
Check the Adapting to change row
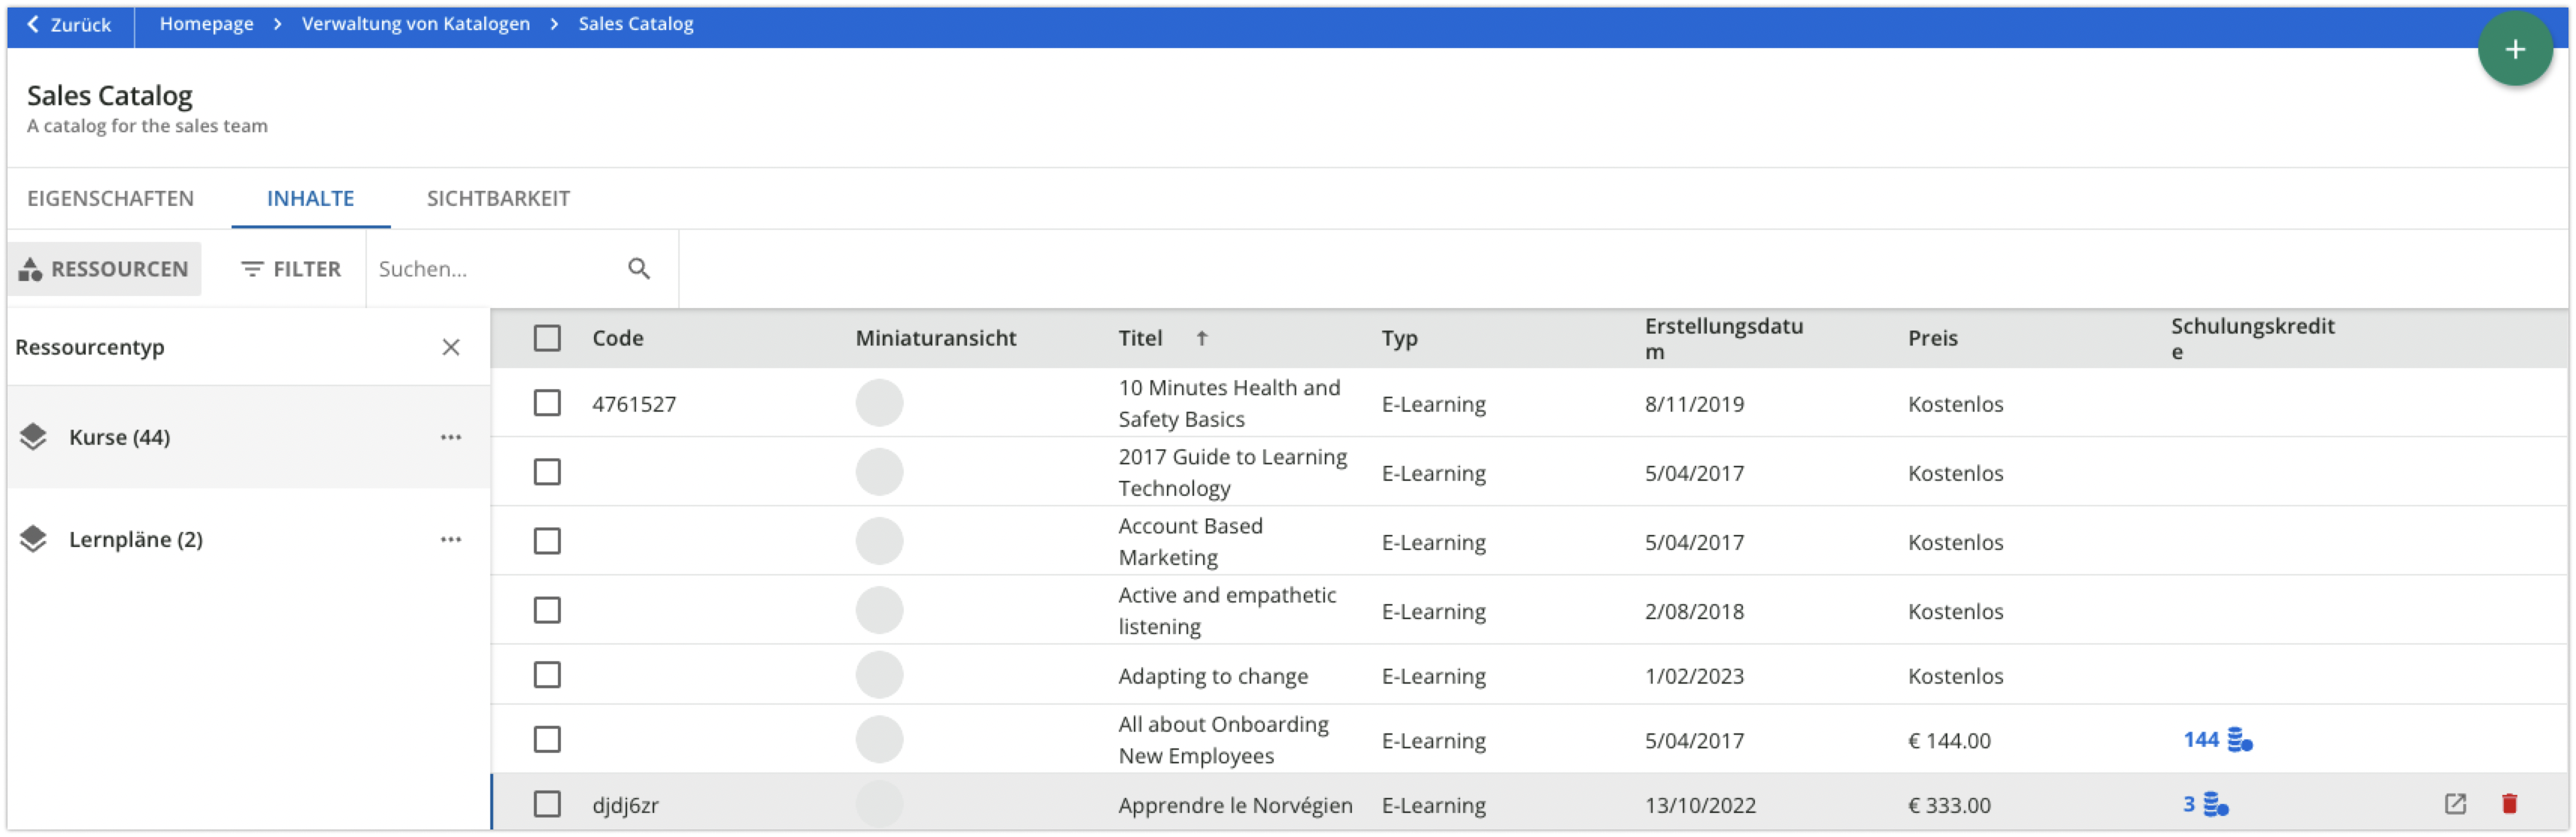(x=547, y=675)
